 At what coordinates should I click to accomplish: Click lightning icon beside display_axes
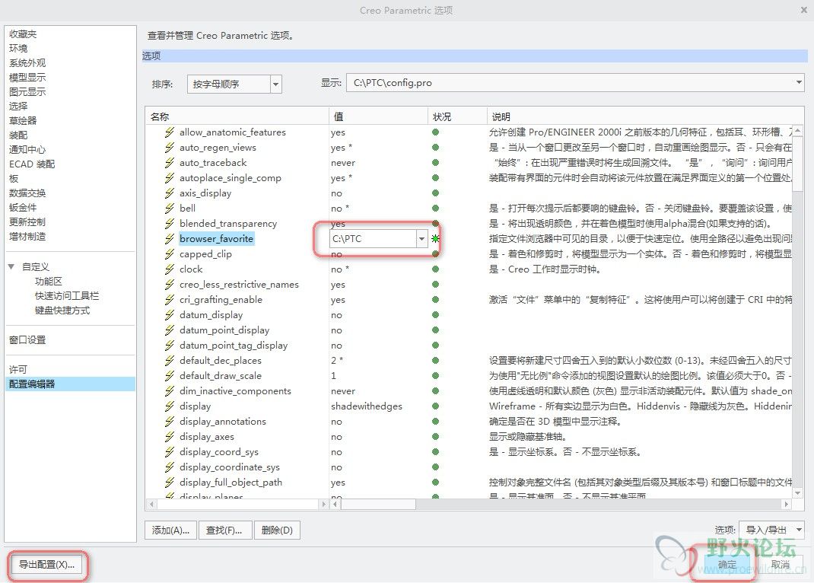pyautogui.click(x=169, y=437)
